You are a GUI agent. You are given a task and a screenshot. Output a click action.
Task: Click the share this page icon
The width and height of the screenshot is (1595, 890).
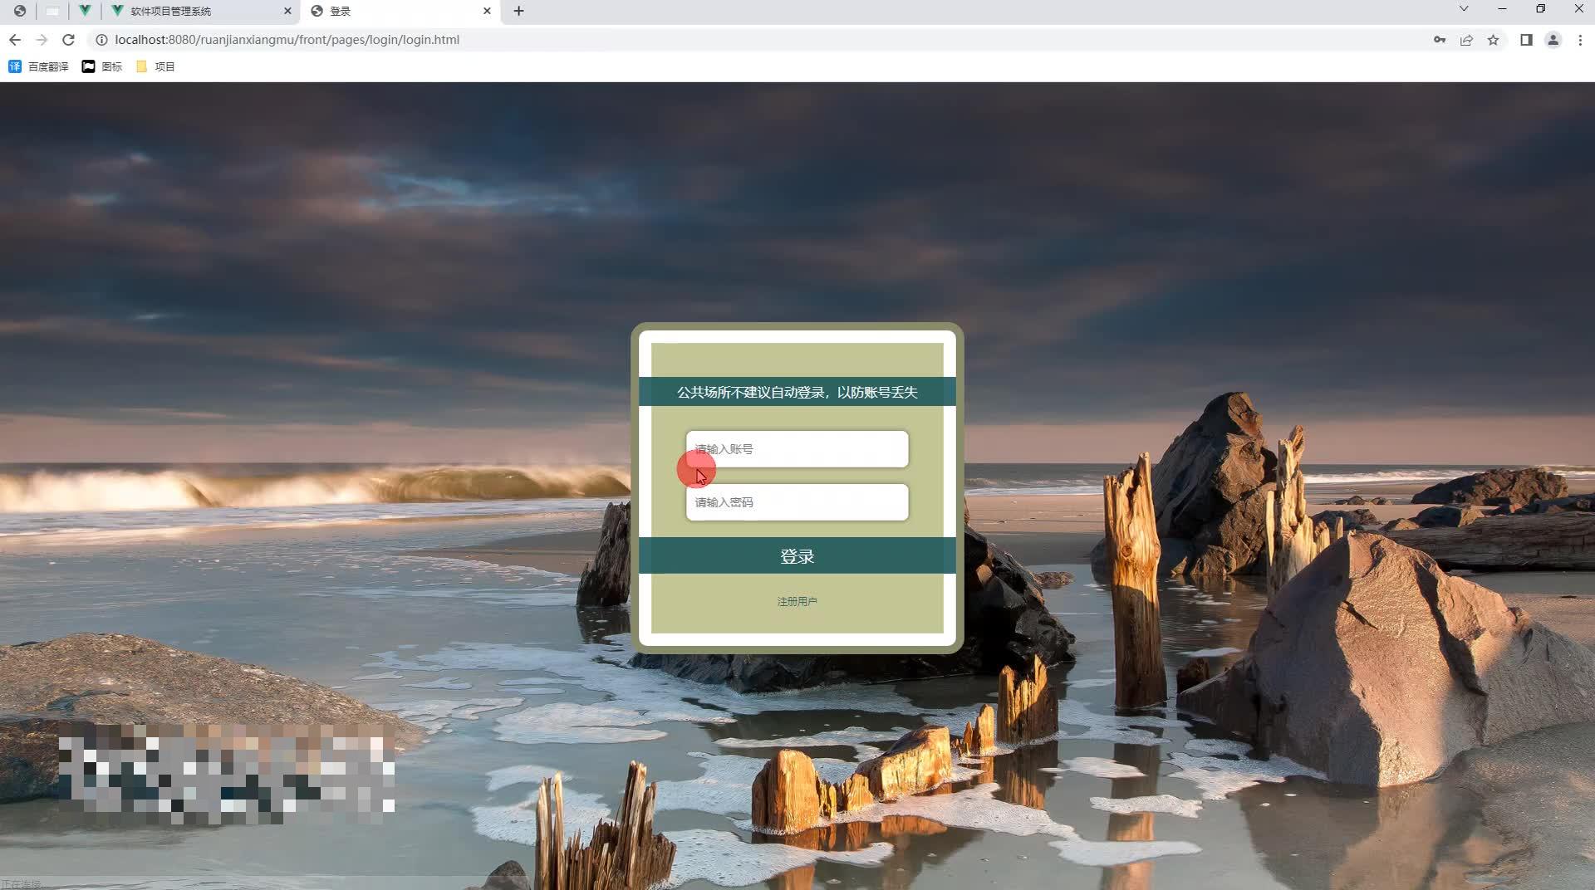tap(1466, 39)
